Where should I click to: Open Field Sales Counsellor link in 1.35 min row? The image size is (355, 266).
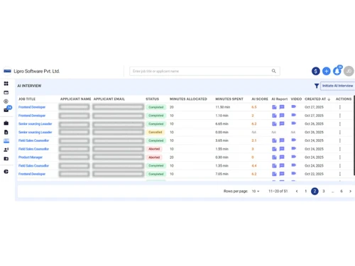[x=33, y=165]
